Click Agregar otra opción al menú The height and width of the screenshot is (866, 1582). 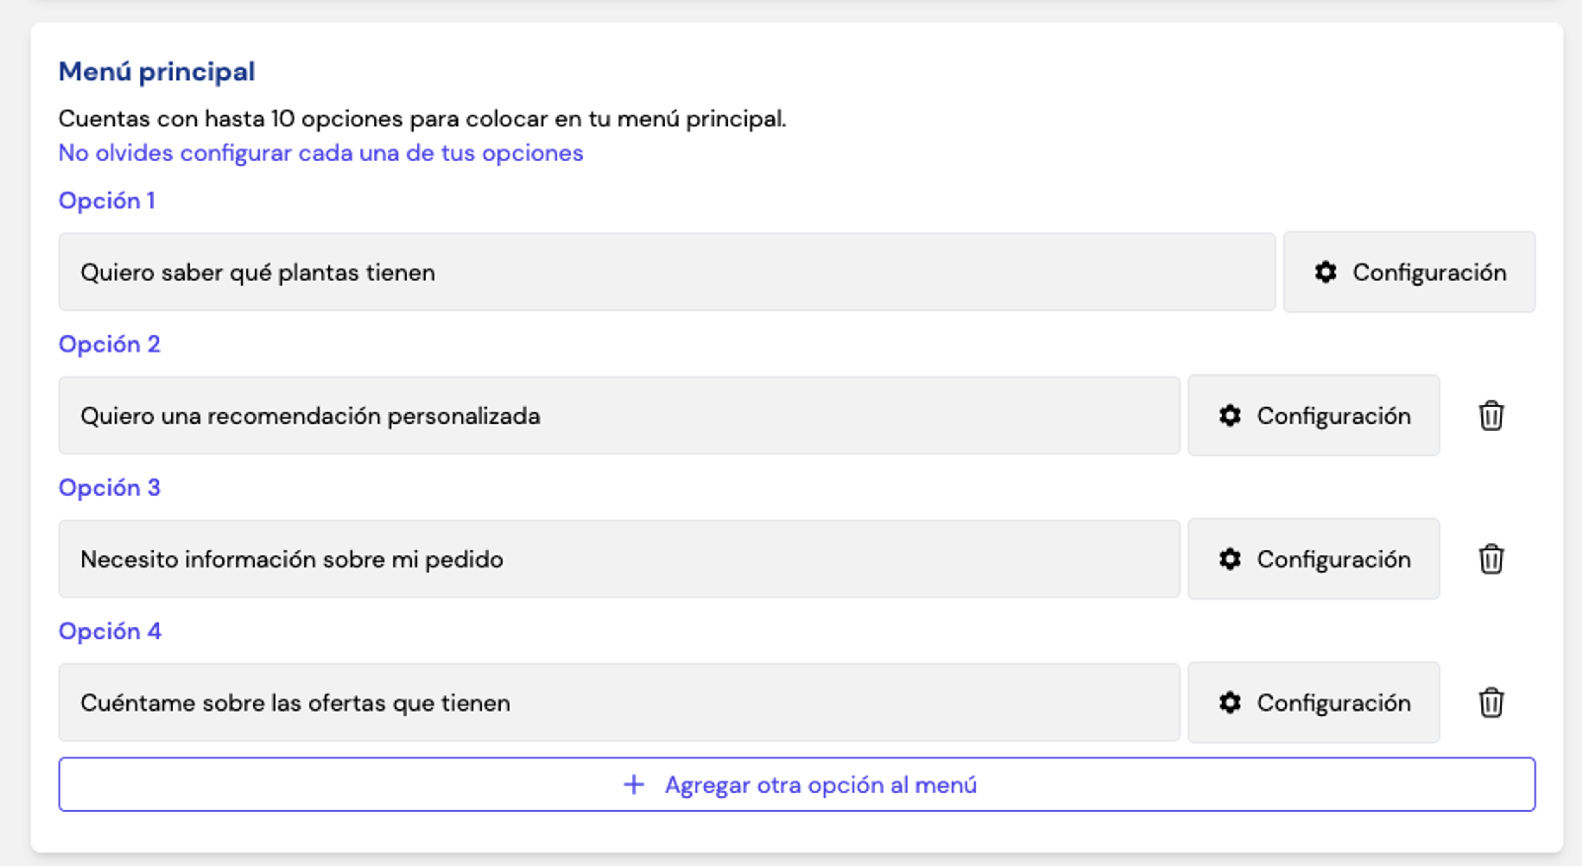point(797,784)
